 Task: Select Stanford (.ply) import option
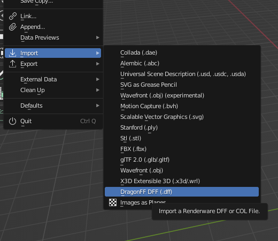click(x=182, y=127)
